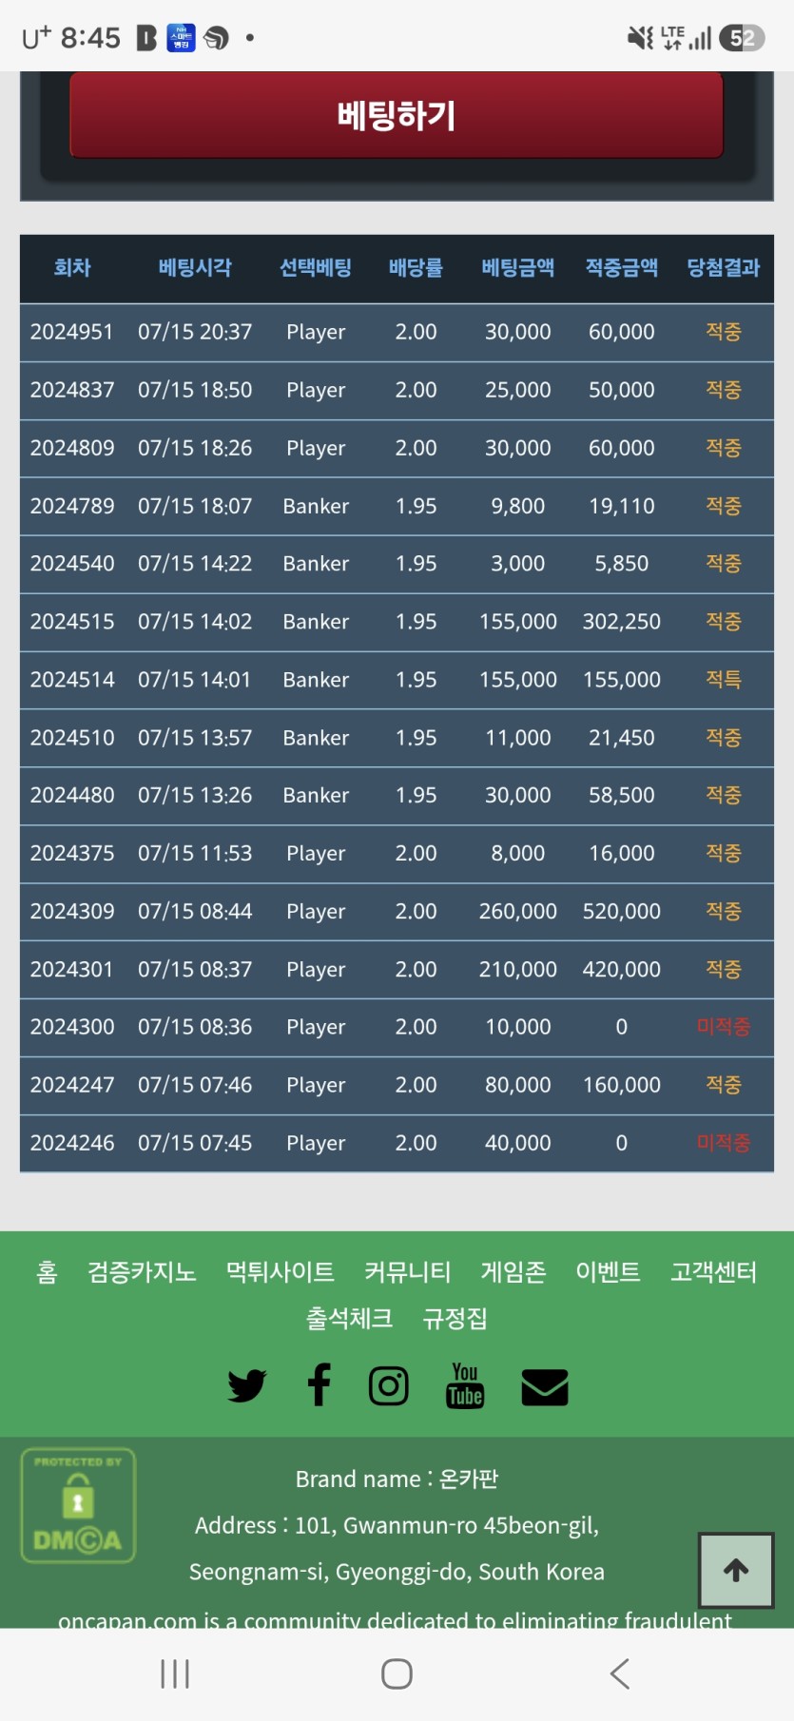Open the 게임존 footer link
This screenshot has width=794, height=1721.
click(x=513, y=1272)
